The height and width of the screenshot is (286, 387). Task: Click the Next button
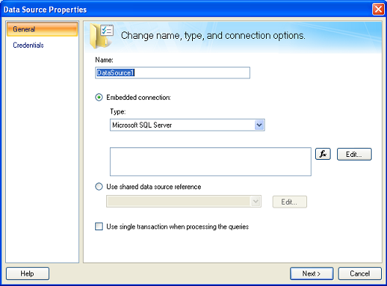tap(312, 274)
